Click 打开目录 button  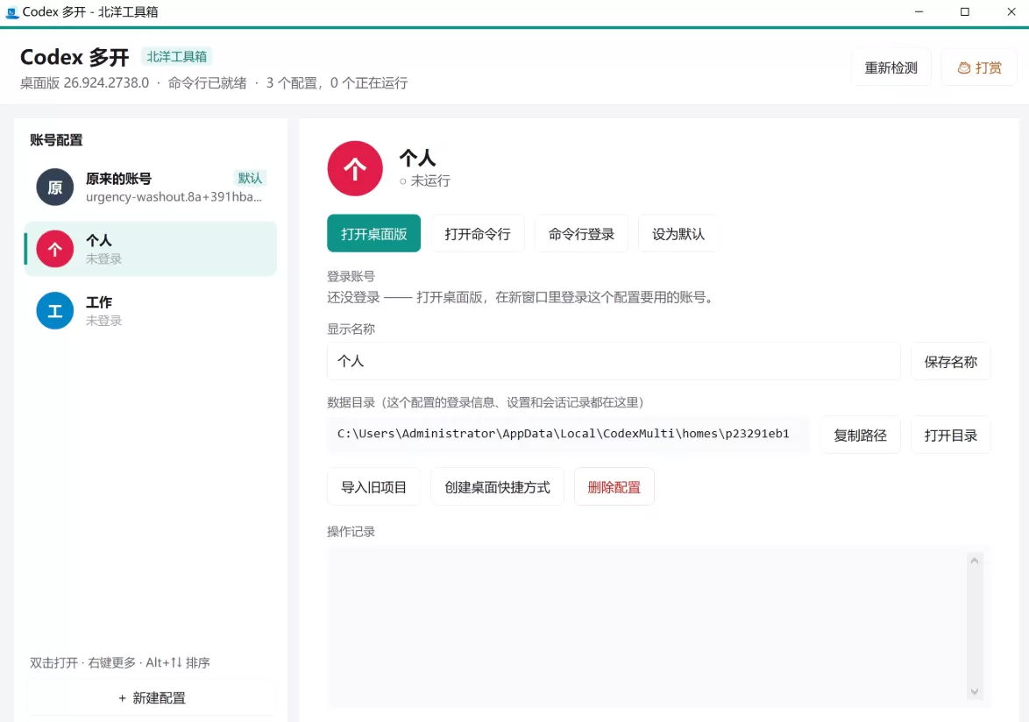(950, 435)
